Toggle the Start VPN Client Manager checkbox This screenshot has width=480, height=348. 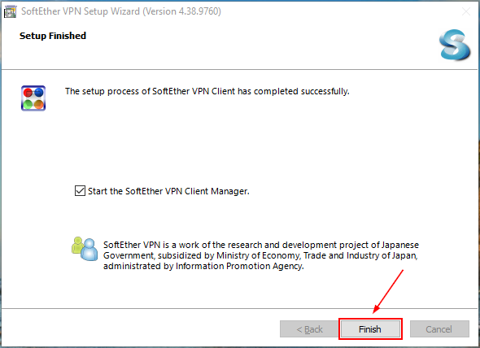[80, 191]
